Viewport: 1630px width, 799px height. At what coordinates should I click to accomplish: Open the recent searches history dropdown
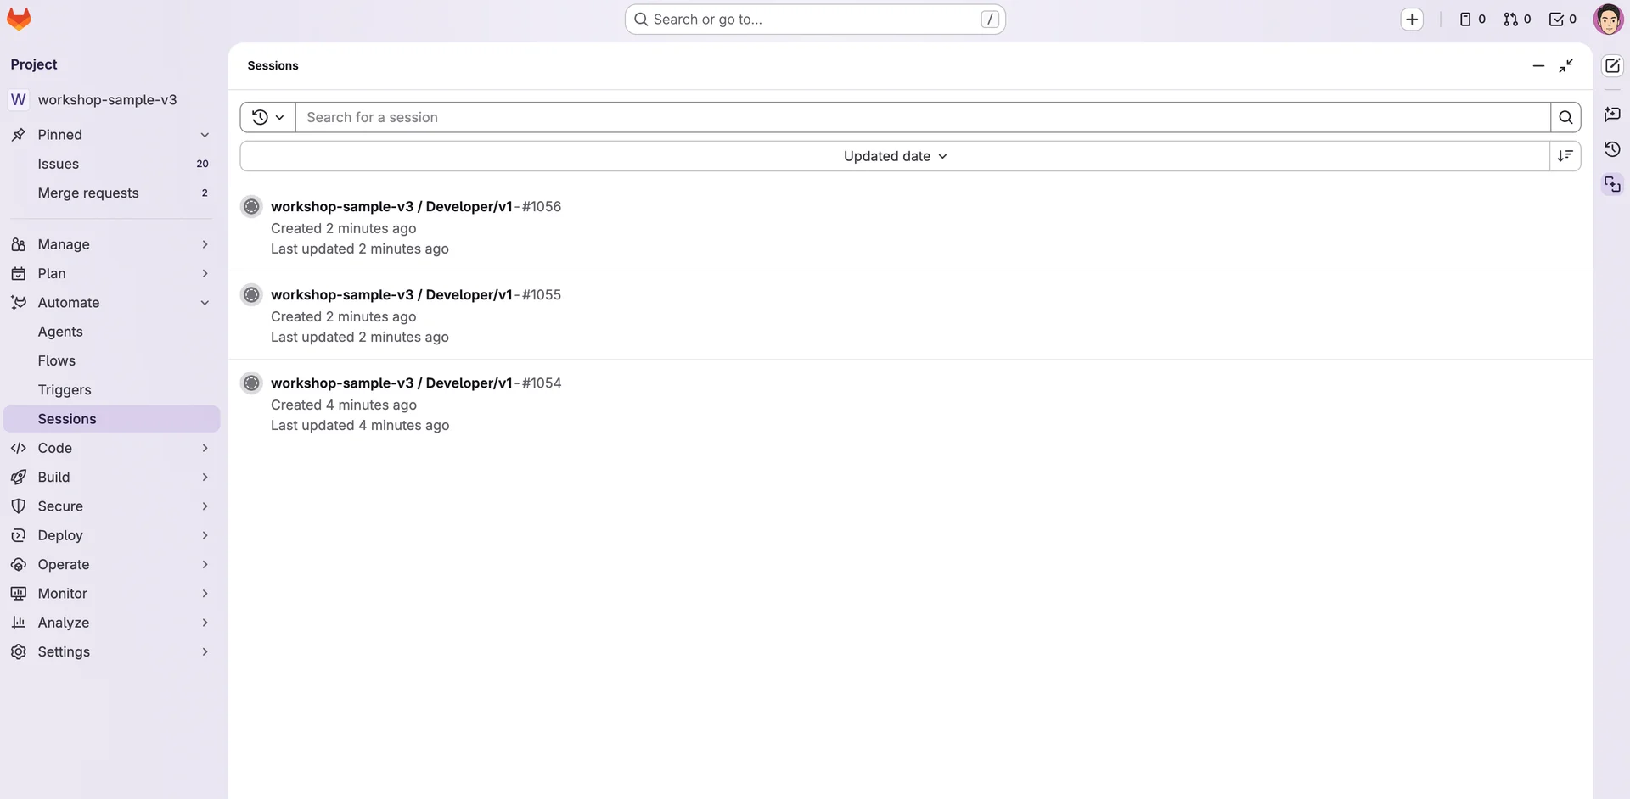point(267,118)
